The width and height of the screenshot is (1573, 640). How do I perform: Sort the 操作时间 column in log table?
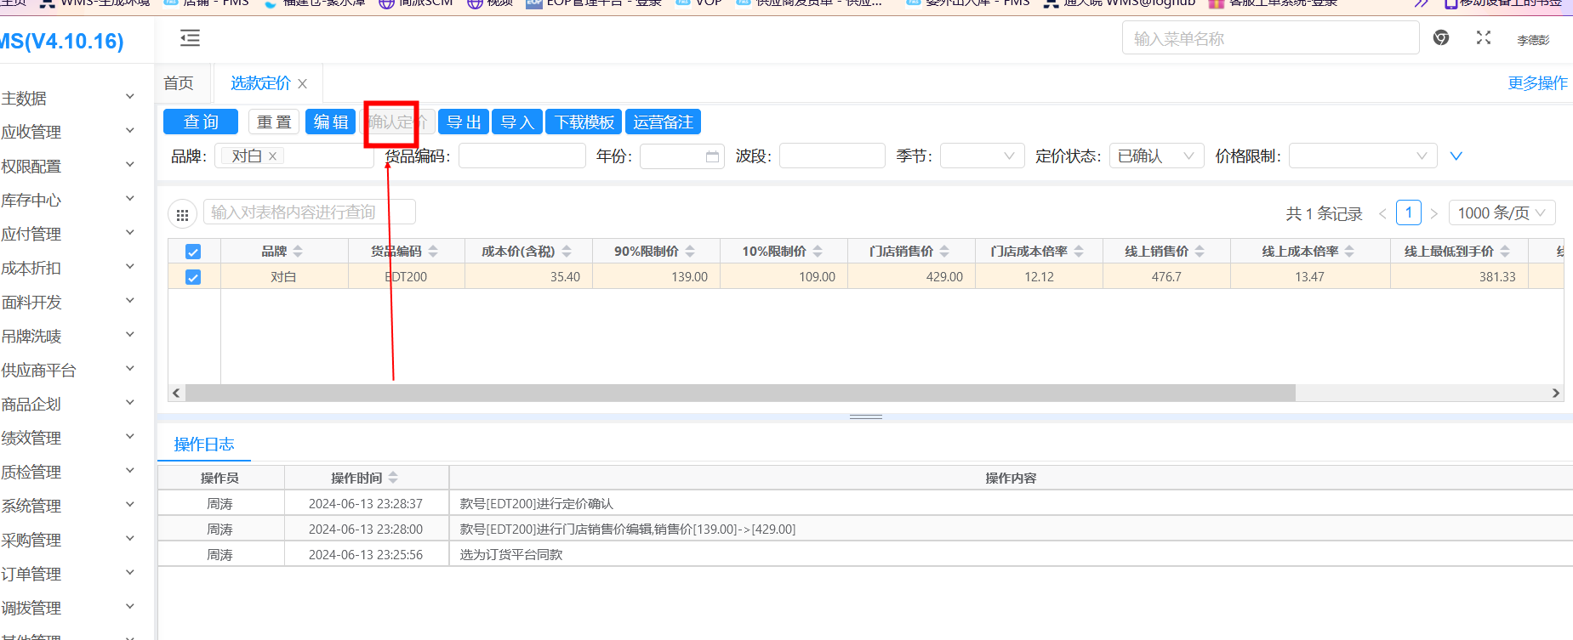click(x=393, y=479)
